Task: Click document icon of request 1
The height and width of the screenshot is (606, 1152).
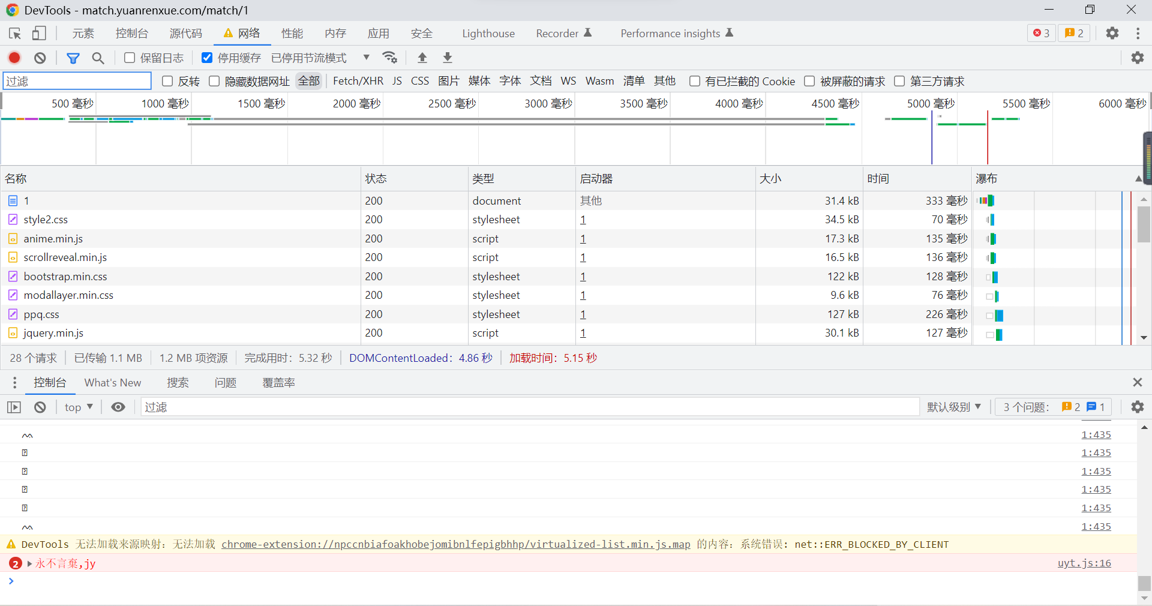Action: point(13,201)
